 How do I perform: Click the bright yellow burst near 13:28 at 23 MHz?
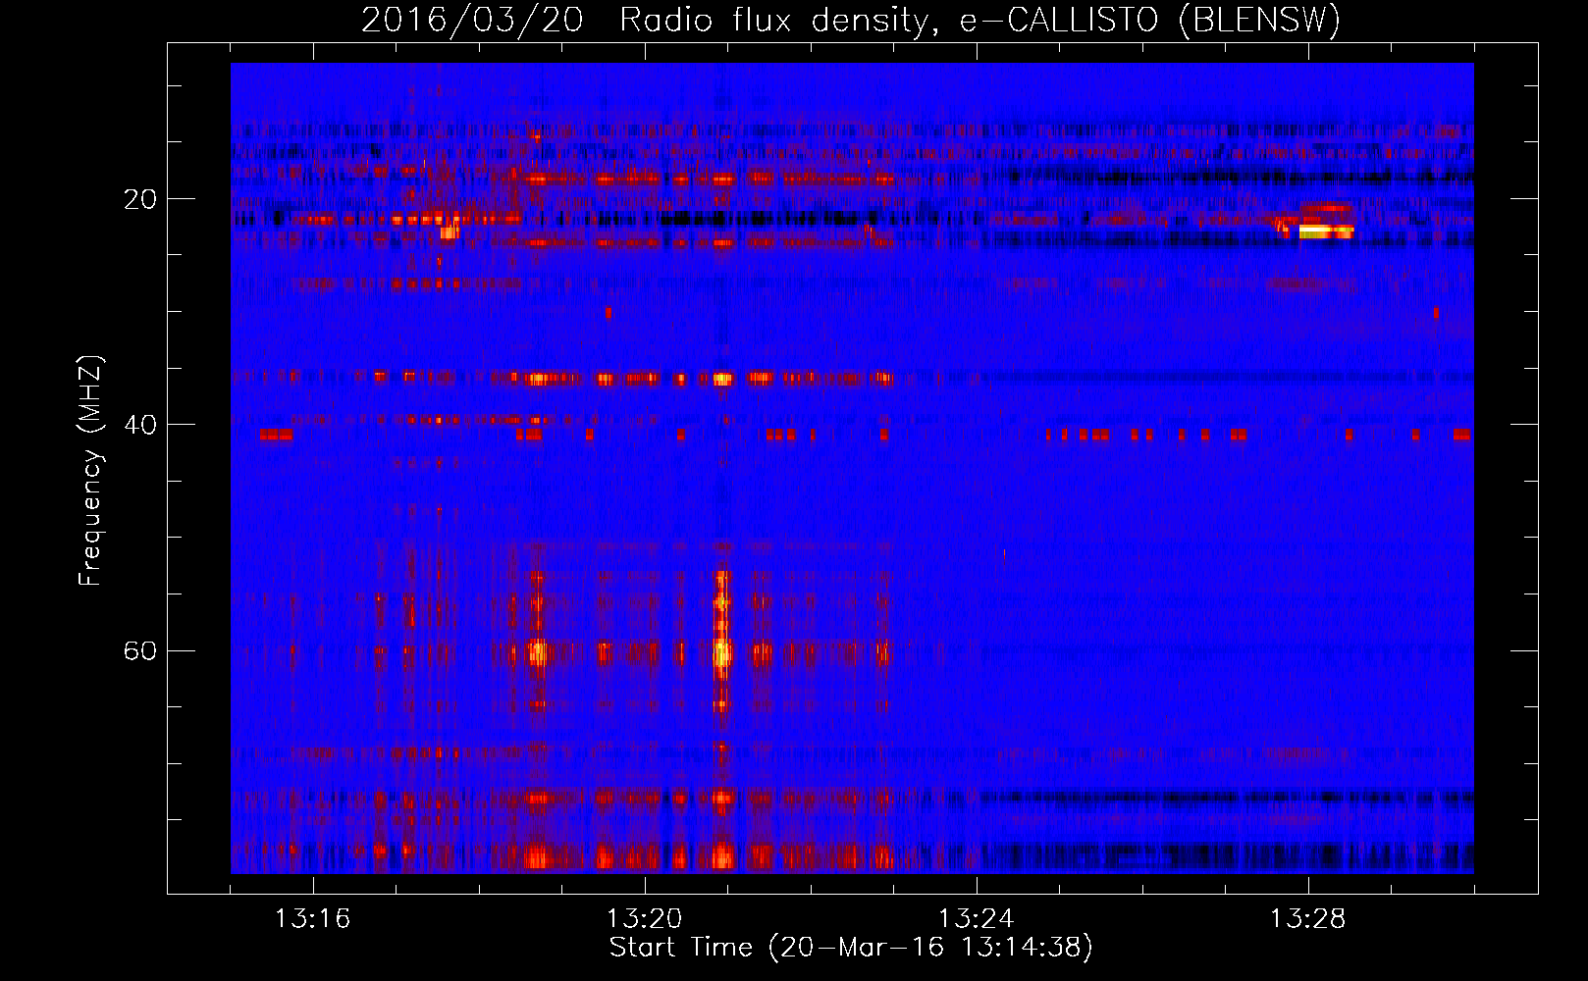(1326, 232)
